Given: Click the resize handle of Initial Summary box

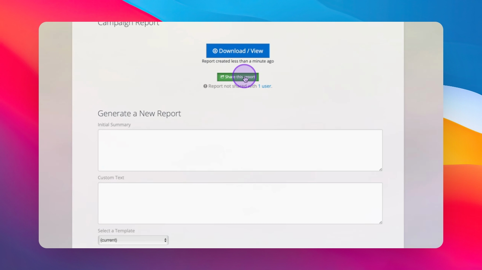Looking at the screenshot, I should click(380, 169).
